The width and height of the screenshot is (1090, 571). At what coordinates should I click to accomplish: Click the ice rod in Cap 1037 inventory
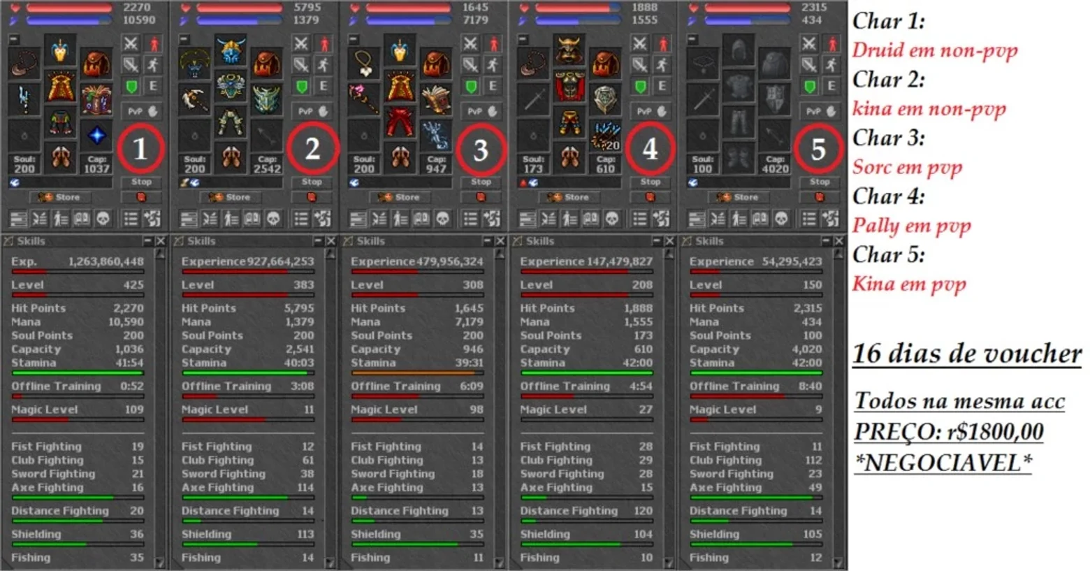tap(24, 99)
